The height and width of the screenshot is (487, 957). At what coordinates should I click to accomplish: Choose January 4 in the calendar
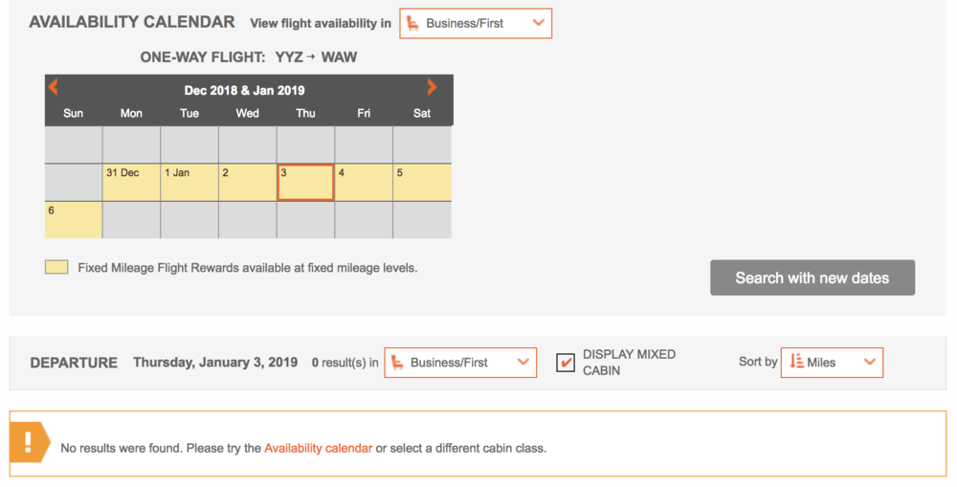[364, 182]
